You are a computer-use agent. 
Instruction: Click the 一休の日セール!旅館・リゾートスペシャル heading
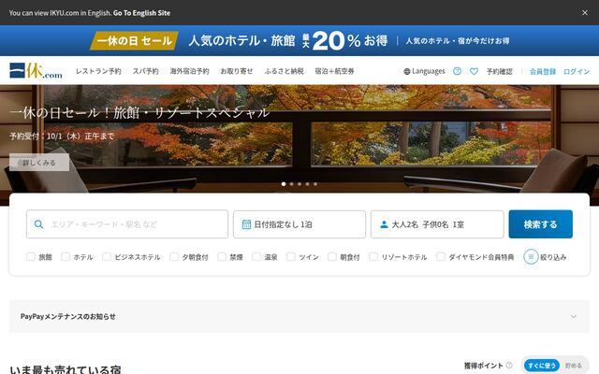click(x=139, y=112)
